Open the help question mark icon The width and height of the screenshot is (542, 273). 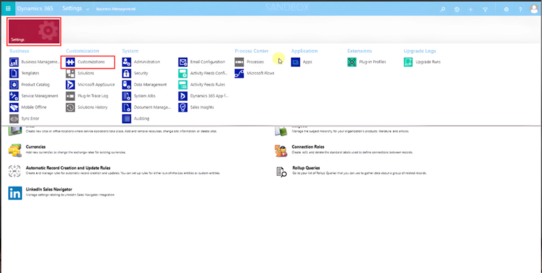click(520, 10)
